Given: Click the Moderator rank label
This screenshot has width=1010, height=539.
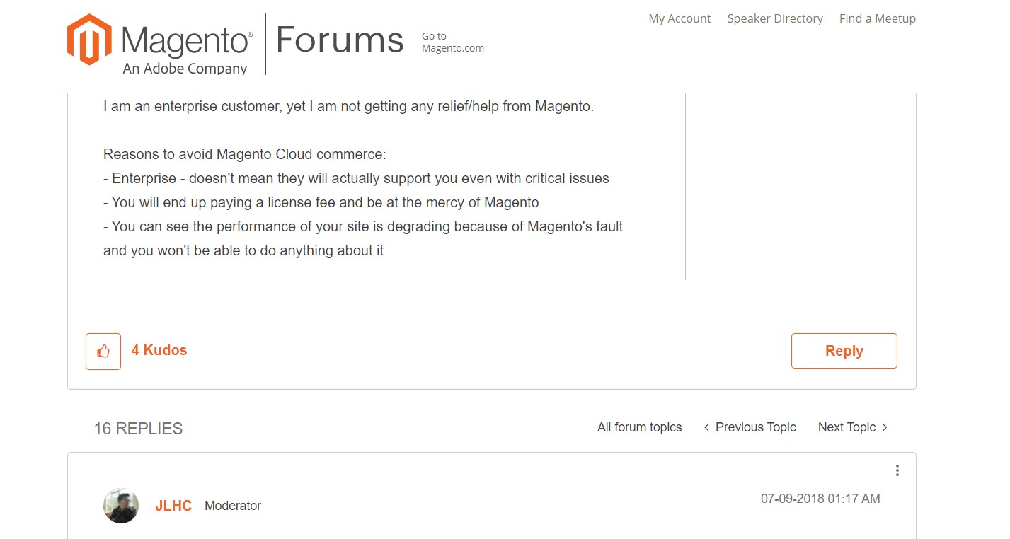Looking at the screenshot, I should point(233,506).
